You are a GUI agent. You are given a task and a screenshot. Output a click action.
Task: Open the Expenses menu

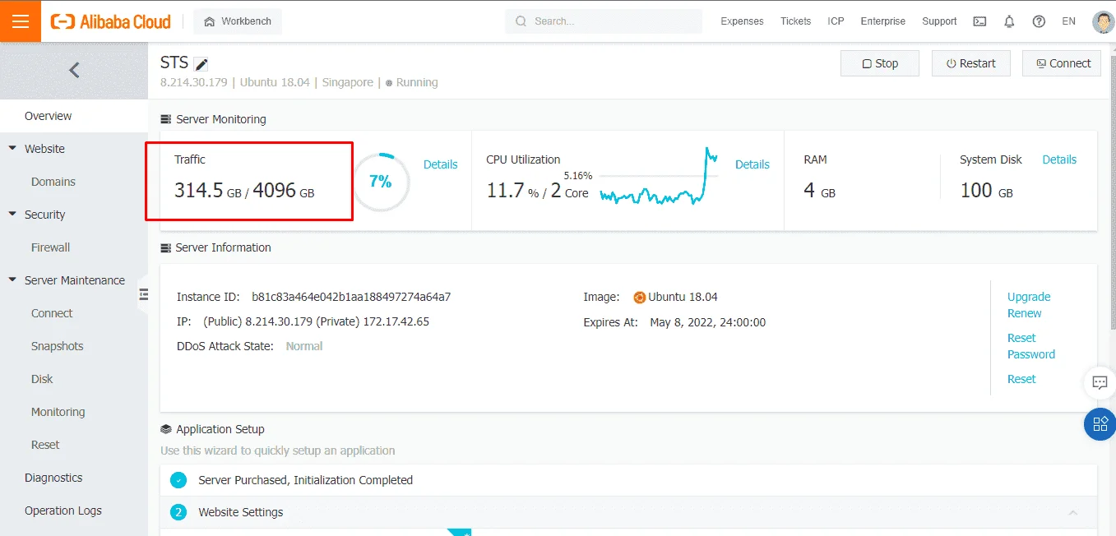click(x=742, y=21)
